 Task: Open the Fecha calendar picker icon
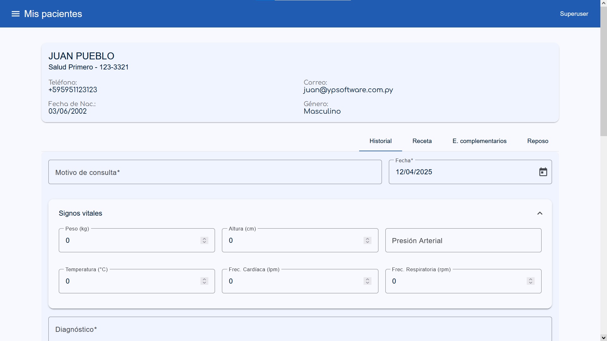543,172
